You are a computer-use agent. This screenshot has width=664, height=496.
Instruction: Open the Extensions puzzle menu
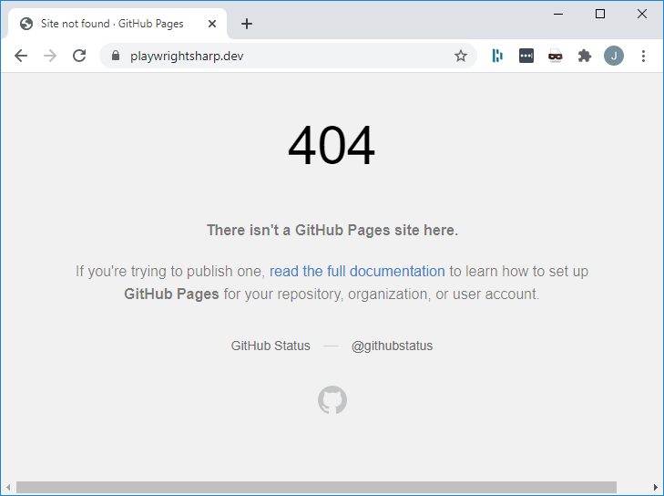tap(585, 56)
